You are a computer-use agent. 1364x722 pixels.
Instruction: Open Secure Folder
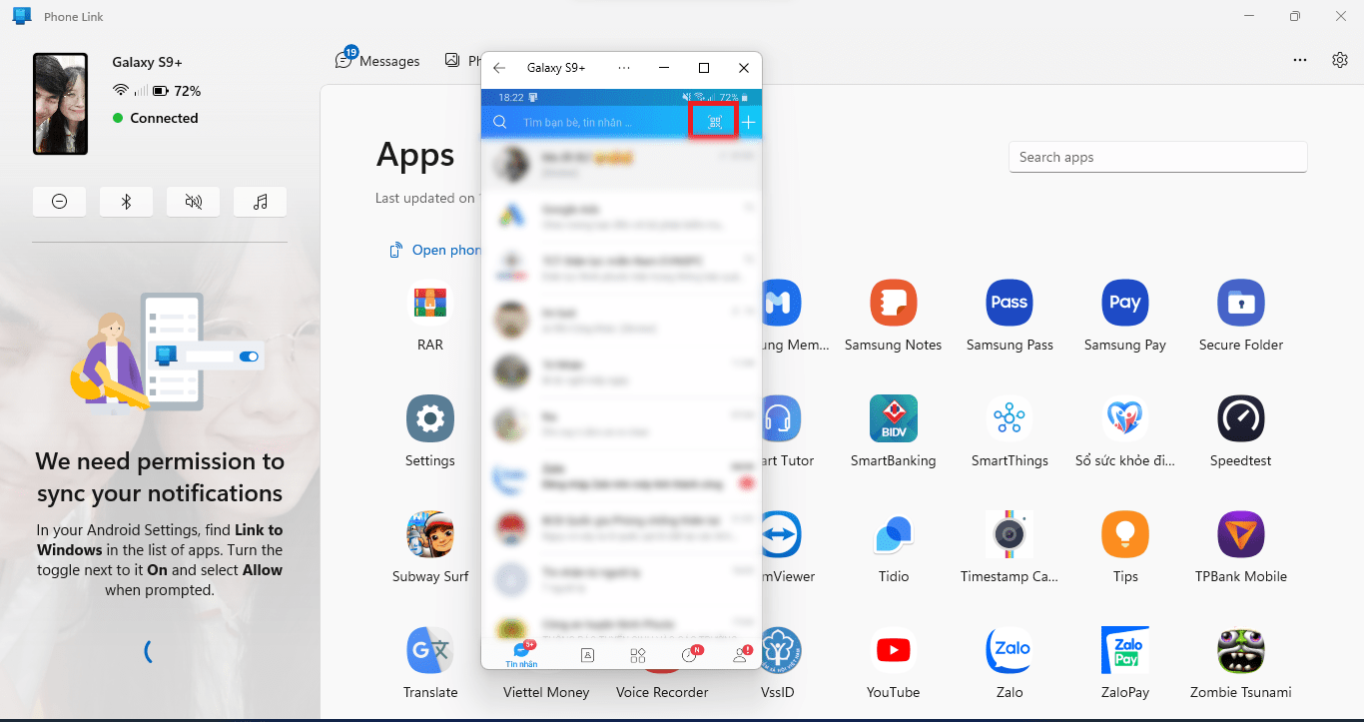coord(1241,303)
